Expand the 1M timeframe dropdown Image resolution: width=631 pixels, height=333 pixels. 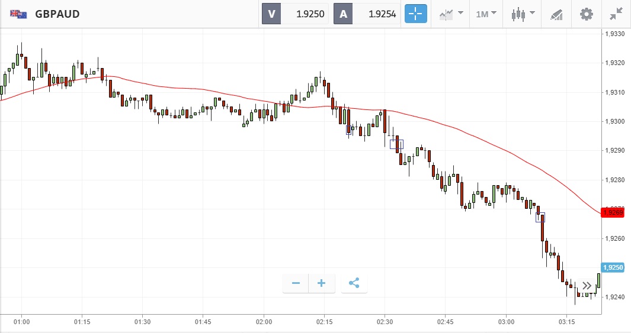(x=486, y=14)
